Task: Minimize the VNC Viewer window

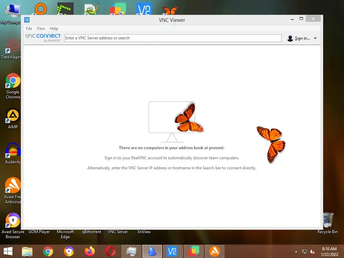Action: click(x=292, y=19)
